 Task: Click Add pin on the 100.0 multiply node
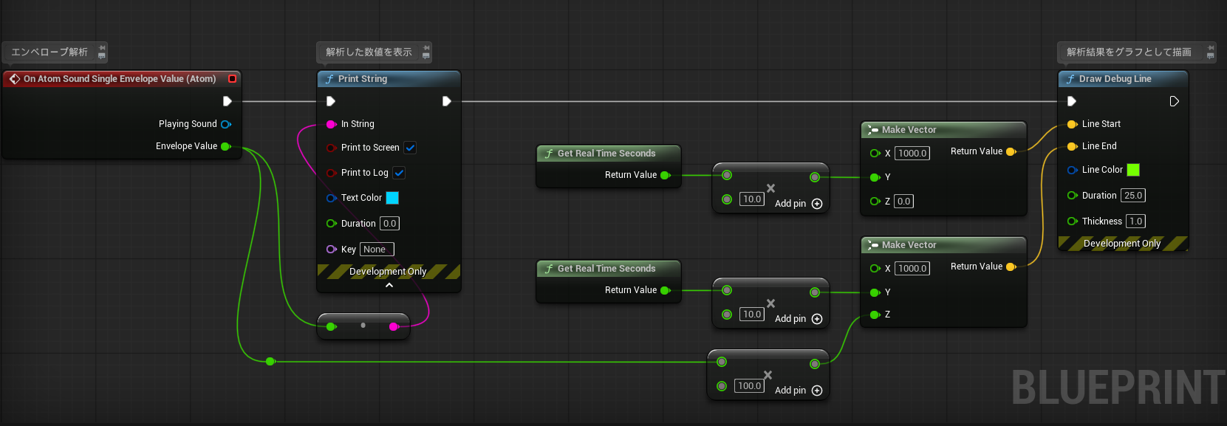coord(799,391)
